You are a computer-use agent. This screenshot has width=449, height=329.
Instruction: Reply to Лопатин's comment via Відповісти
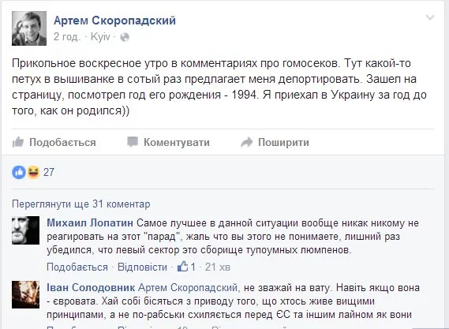pos(142,267)
